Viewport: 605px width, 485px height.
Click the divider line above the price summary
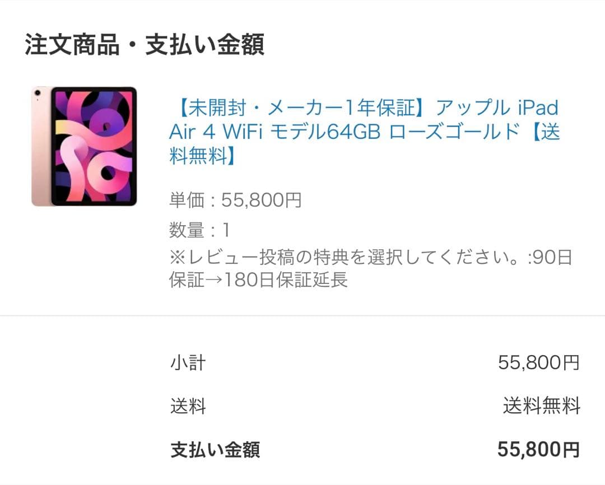[x=302, y=315]
